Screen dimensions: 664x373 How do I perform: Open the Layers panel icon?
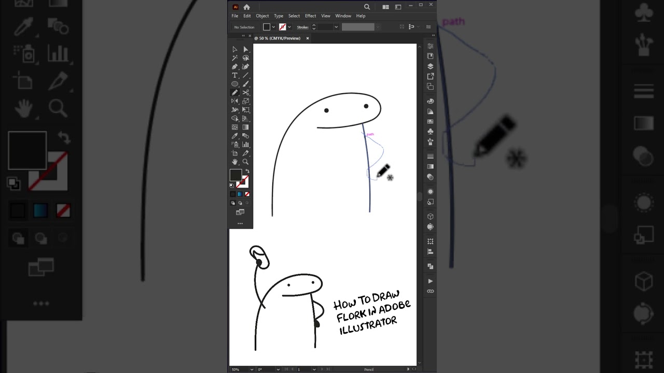pos(430,66)
